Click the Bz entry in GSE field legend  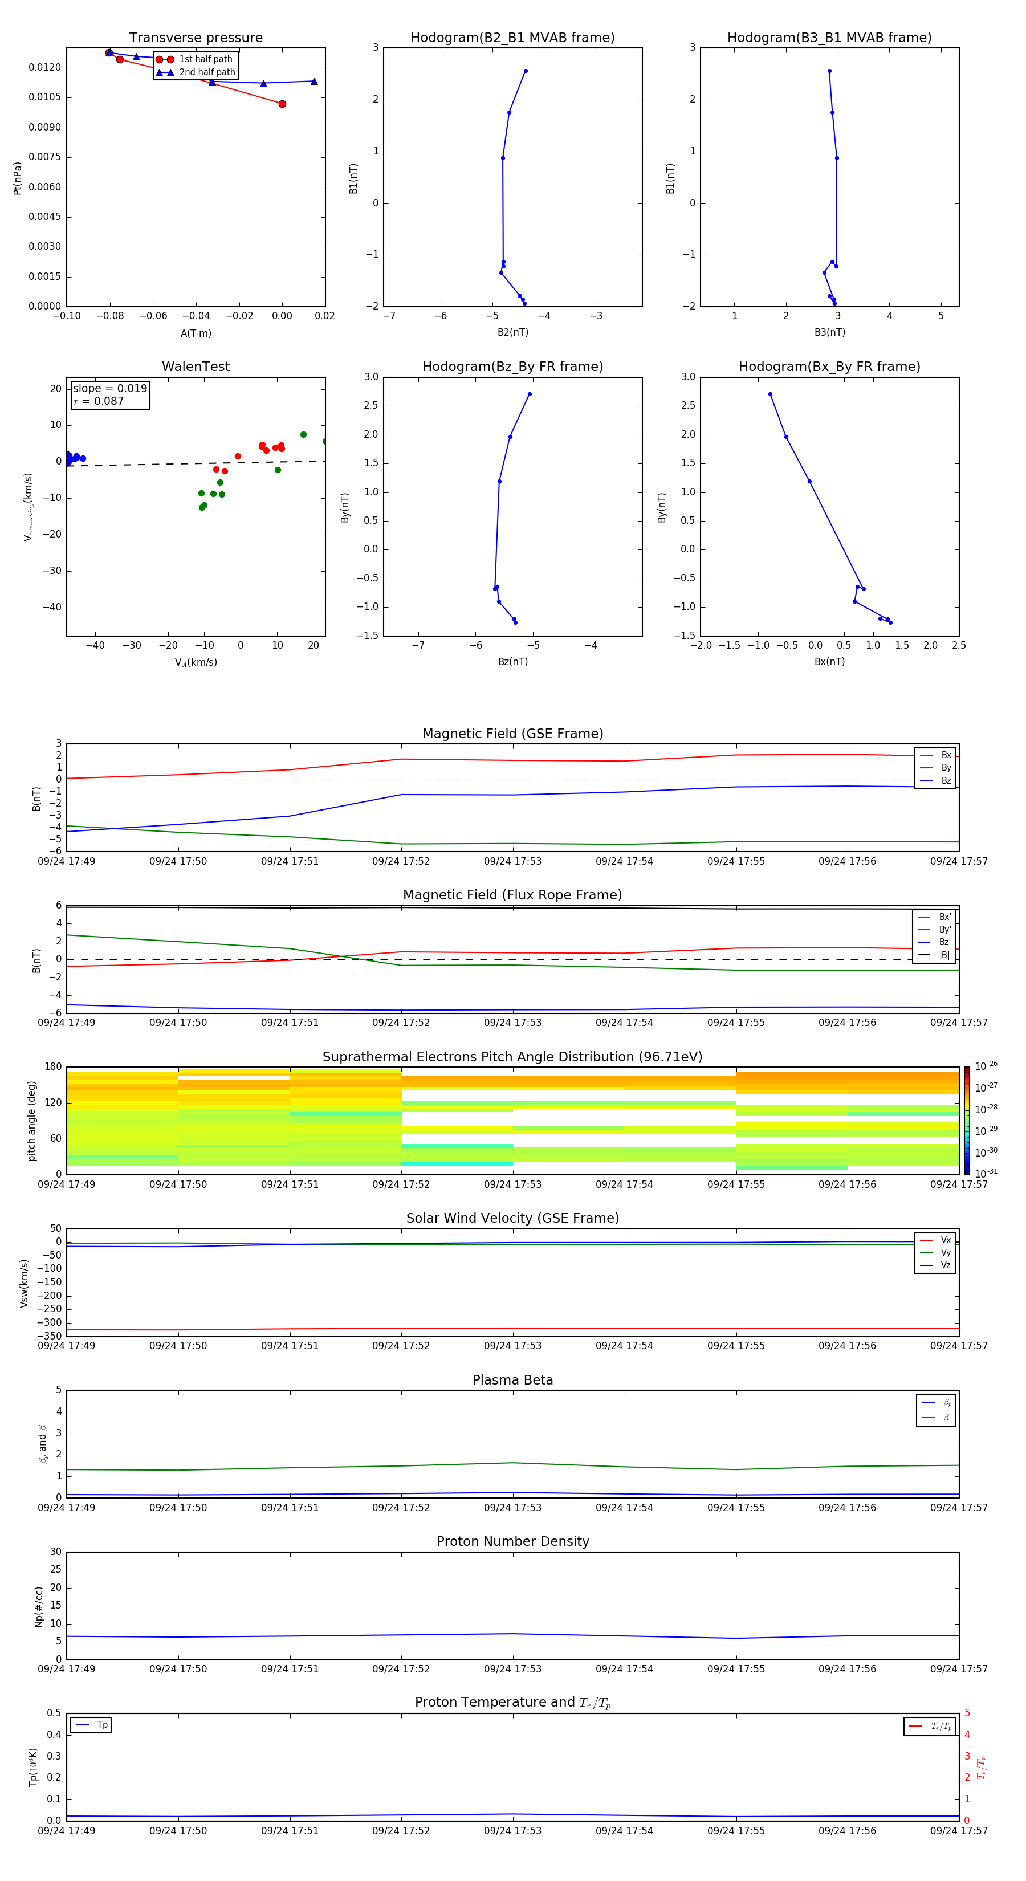pos(935,780)
